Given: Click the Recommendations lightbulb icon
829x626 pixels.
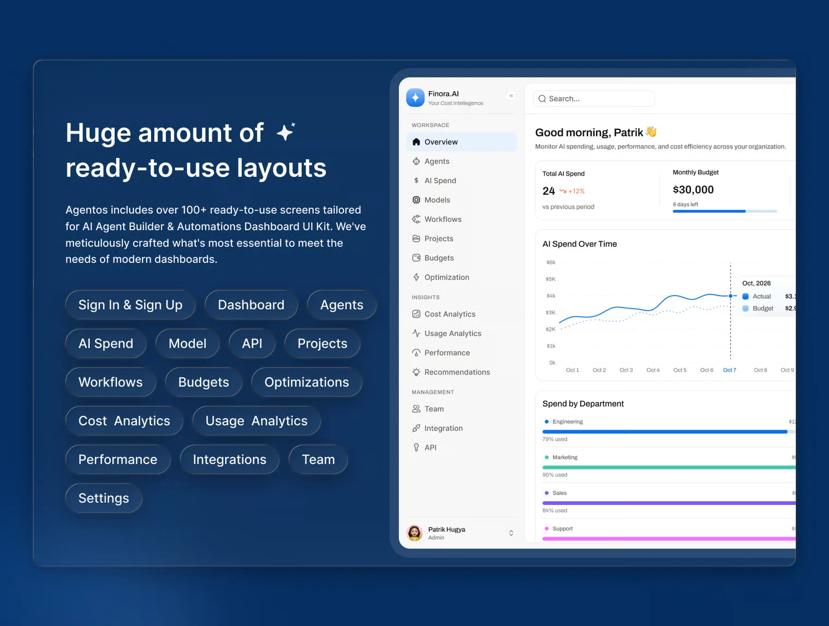Looking at the screenshot, I should 416,372.
